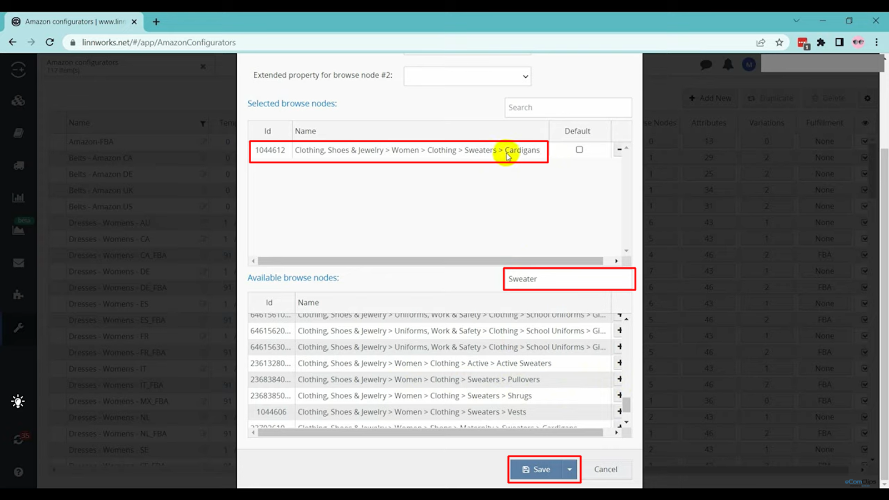Add Active Sweaters node with plus icon
Image resolution: width=889 pixels, height=500 pixels.
pyautogui.click(x=619, y=363)
